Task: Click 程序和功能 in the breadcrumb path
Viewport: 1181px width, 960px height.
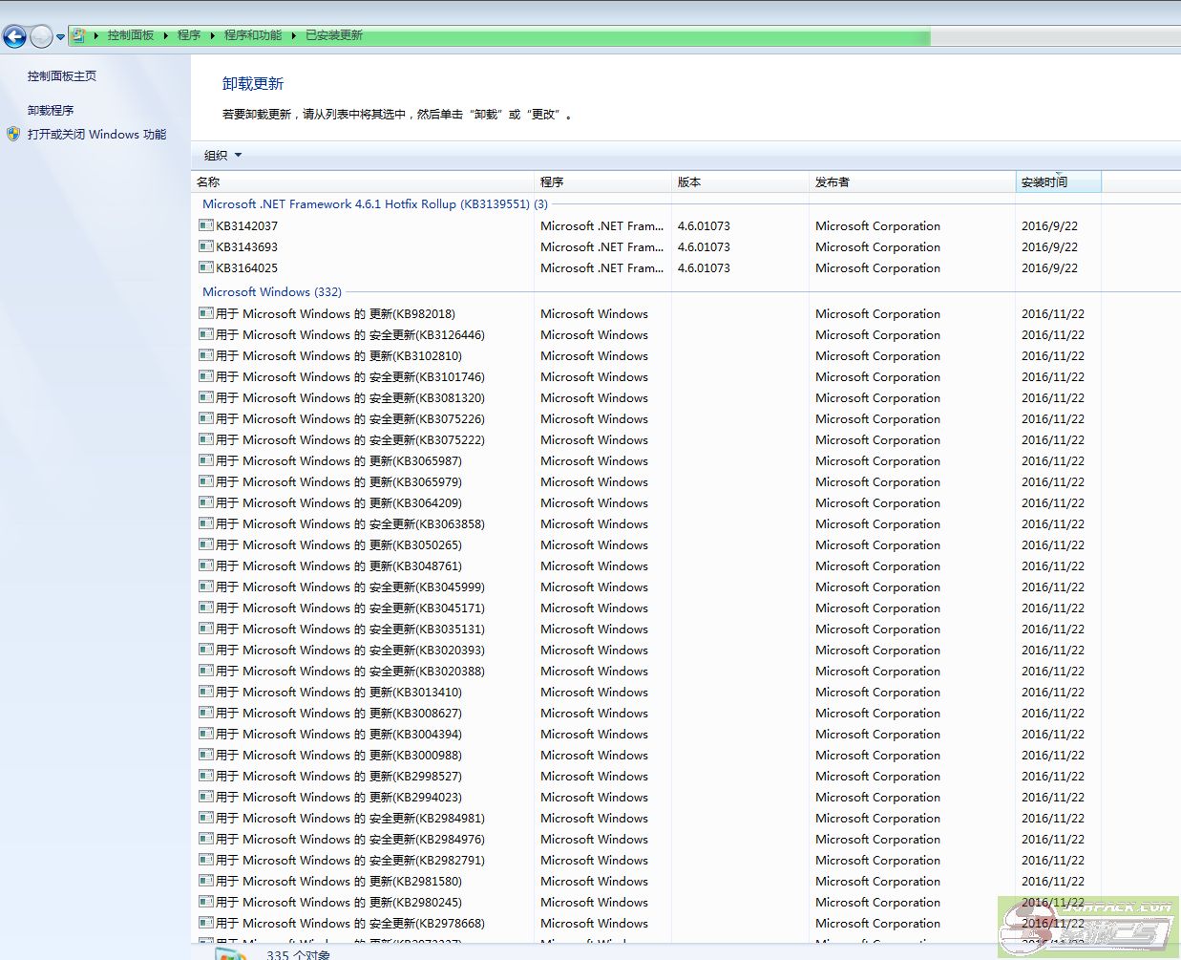Action: tap(252, 35)
